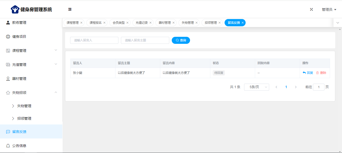Open the tabs overflow dropdown arrow
This screenshot has height=153, width=342.
338,23
